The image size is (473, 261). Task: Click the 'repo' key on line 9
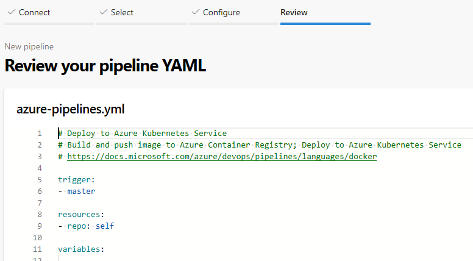point(76,226)
